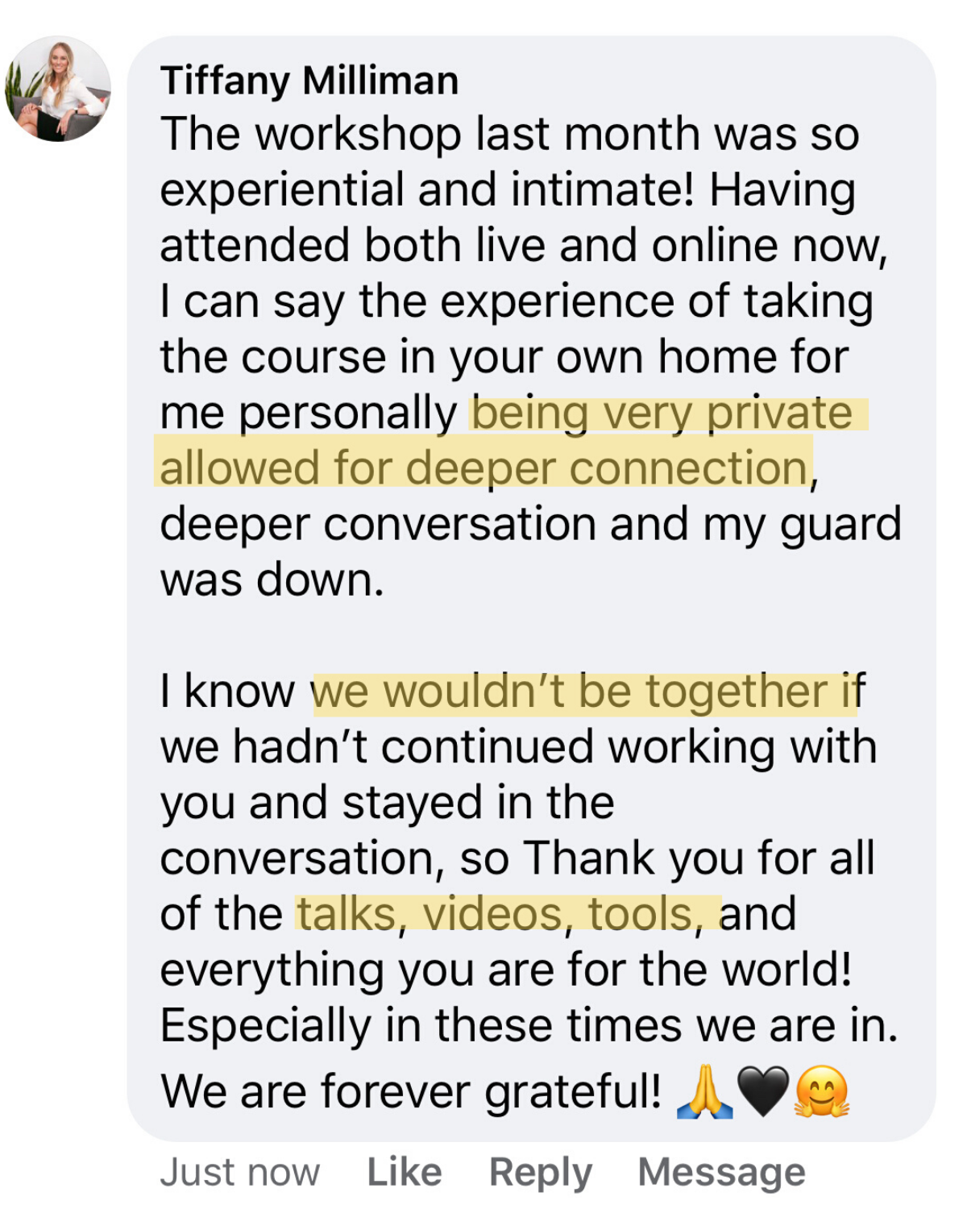Open the Tiffany Milliman name link

(x=309, y=81)
